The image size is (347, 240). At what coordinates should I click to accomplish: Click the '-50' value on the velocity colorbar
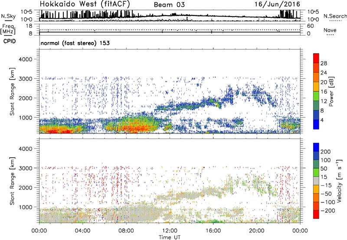click(x=326, y=194)
